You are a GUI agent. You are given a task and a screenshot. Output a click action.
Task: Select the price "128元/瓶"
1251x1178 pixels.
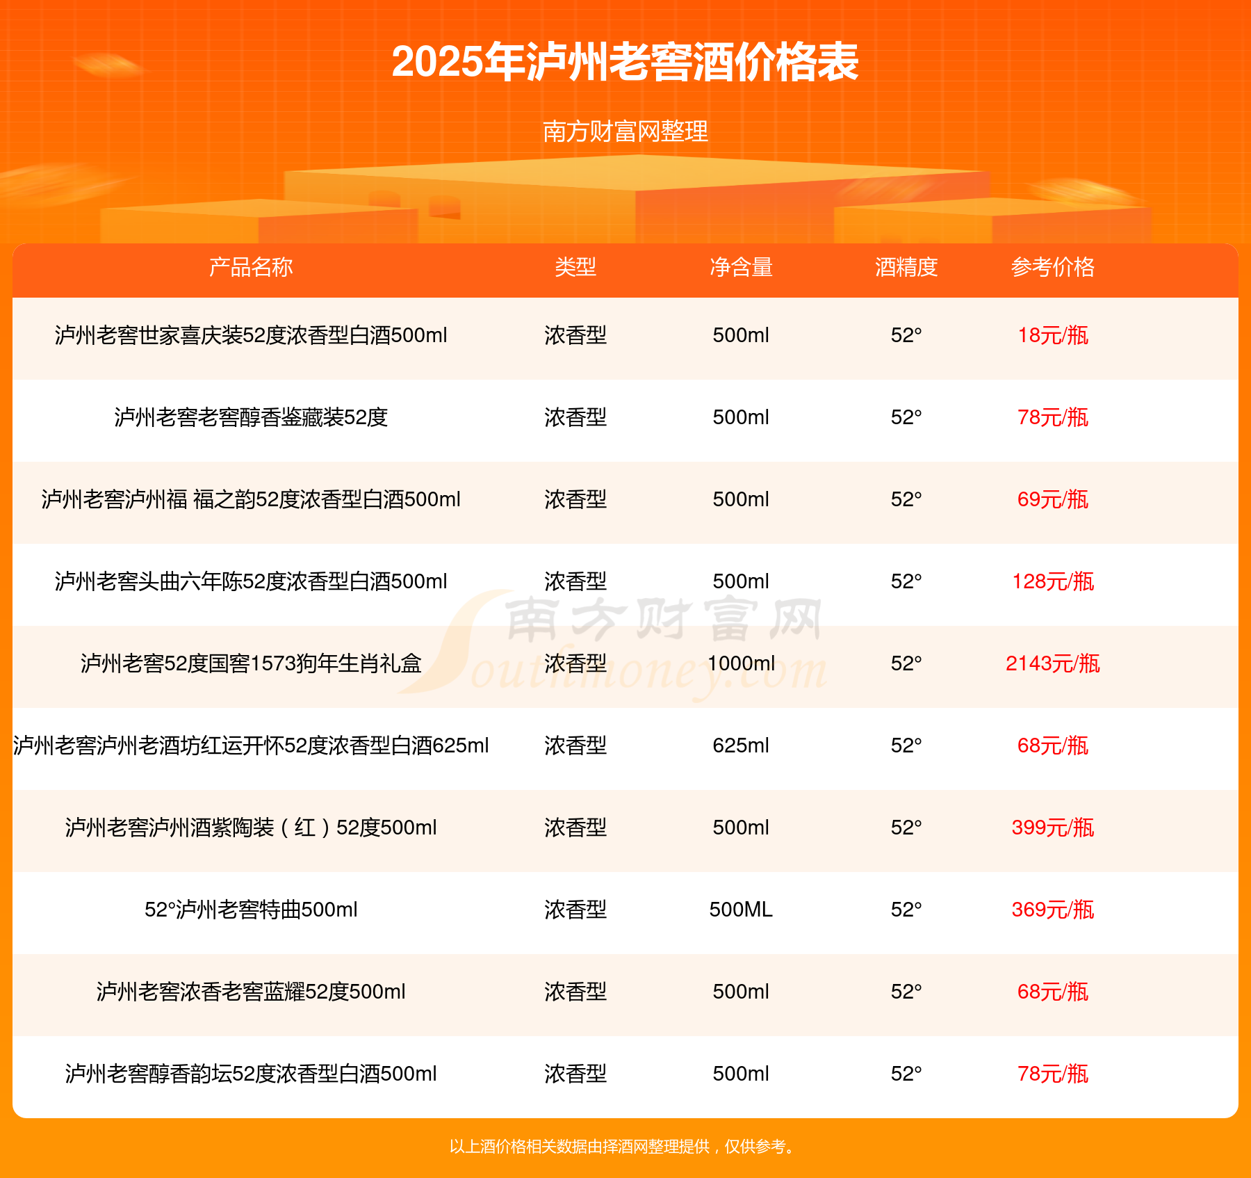pyautogui.click(x=1053, y=581)
